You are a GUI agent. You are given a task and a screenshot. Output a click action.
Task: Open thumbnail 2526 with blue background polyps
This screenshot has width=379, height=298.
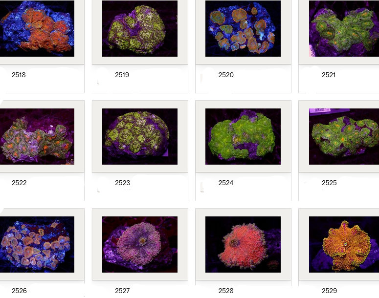[37, 244]
